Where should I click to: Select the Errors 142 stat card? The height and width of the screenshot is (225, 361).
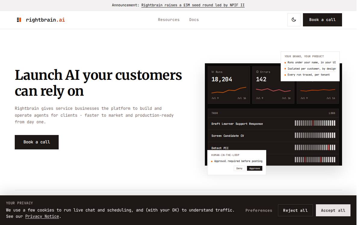tap(273, 85)
